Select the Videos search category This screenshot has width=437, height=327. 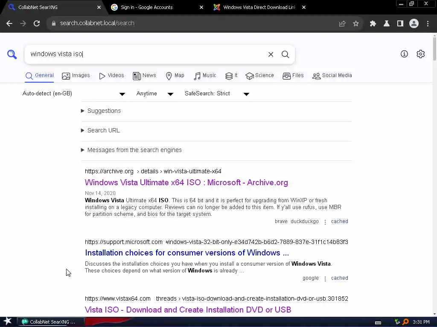click(111, 76)
